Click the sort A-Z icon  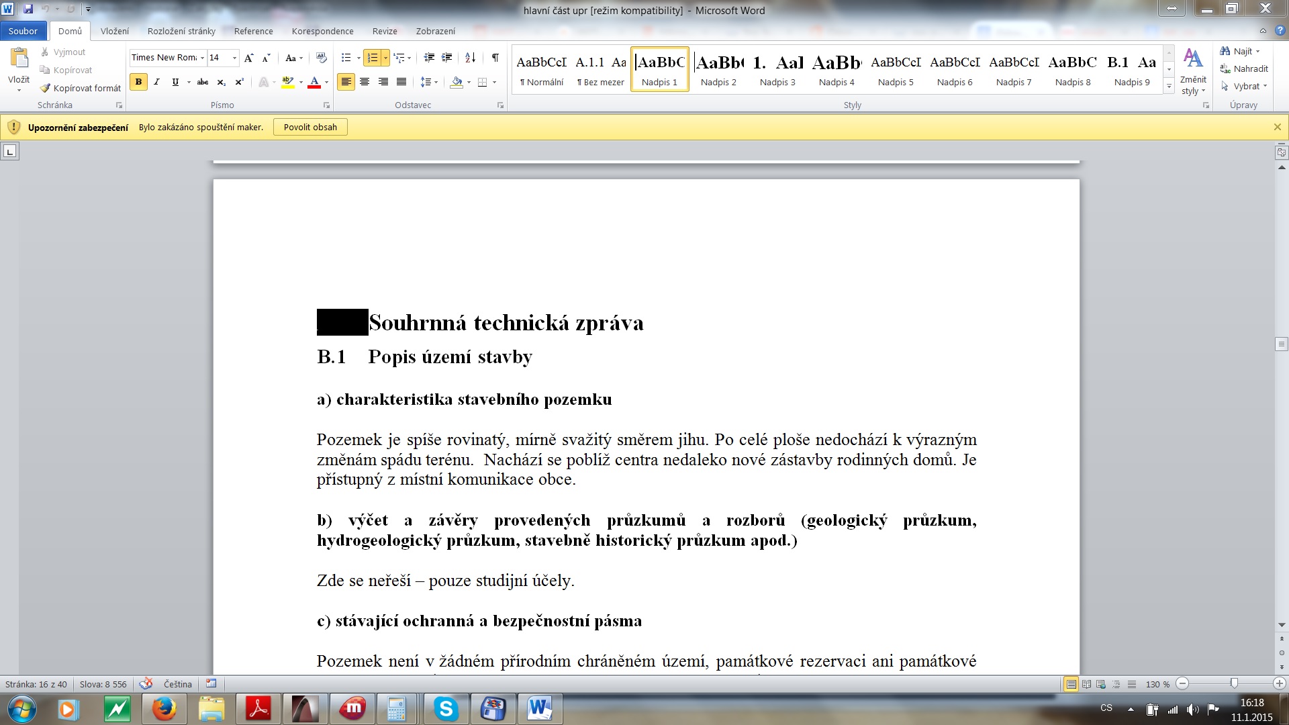[470, 58]
